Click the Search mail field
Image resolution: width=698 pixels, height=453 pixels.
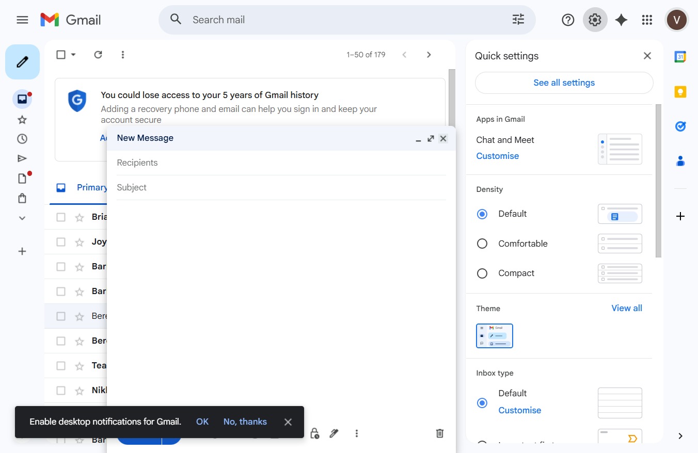(x=346, y=20)
